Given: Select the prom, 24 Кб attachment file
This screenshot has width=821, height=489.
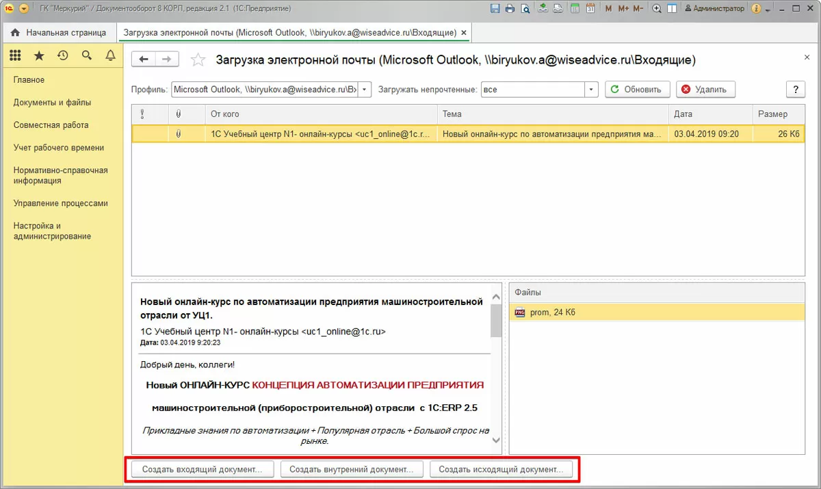Looking at the screenshot, I should (657, 313).
